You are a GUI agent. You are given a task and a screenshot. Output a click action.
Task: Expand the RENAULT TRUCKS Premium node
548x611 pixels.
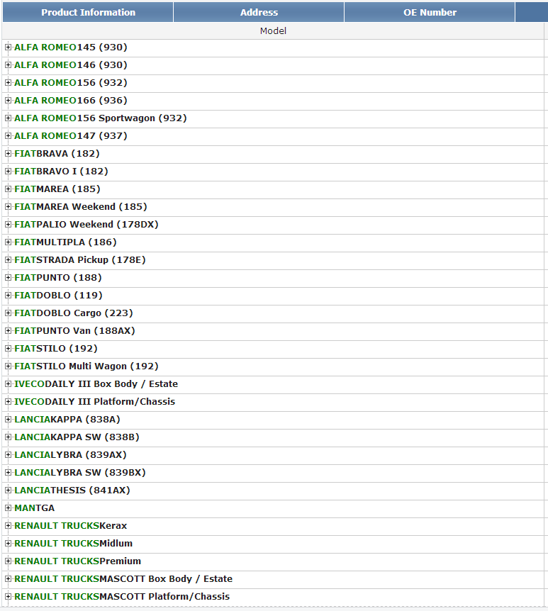coord(8,561)
